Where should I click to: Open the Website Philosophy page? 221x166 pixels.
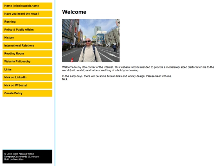(x=27, y=61)
